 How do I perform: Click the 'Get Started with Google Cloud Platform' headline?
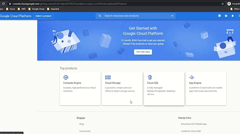pos(143,31)
